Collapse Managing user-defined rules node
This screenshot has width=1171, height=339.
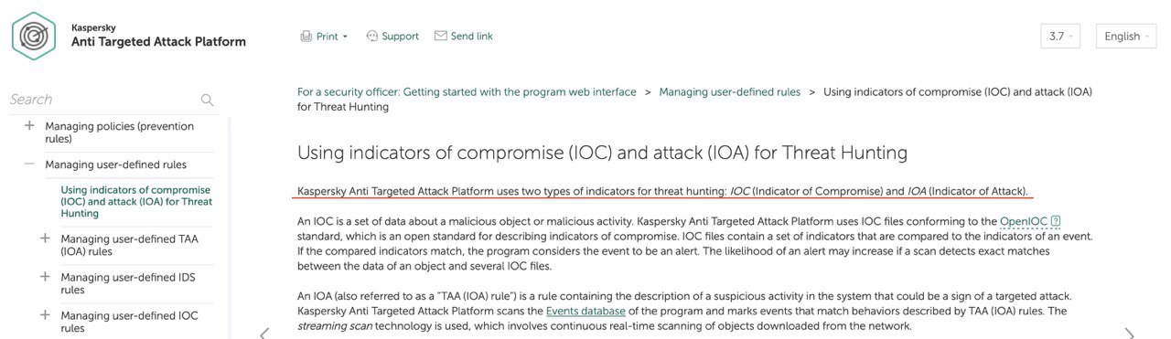[x=30, y=164]
